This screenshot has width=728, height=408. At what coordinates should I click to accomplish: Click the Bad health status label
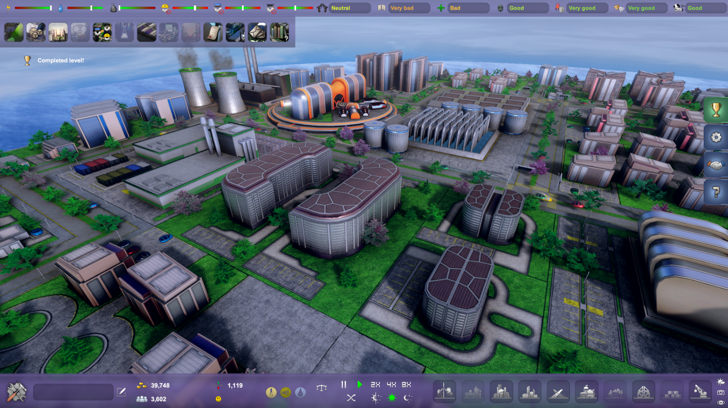coord(468,8)
